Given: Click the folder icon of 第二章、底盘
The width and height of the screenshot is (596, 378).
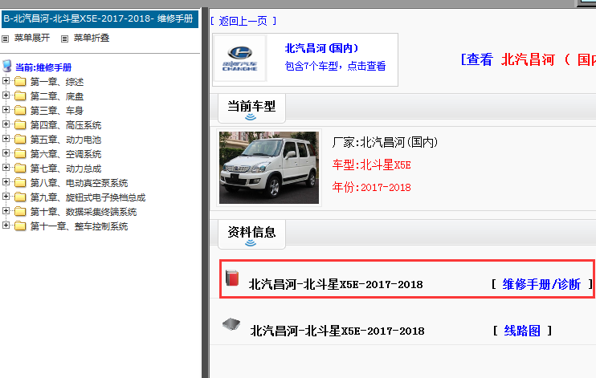Looking at the screenshot, I should click(x=20, y=96).
